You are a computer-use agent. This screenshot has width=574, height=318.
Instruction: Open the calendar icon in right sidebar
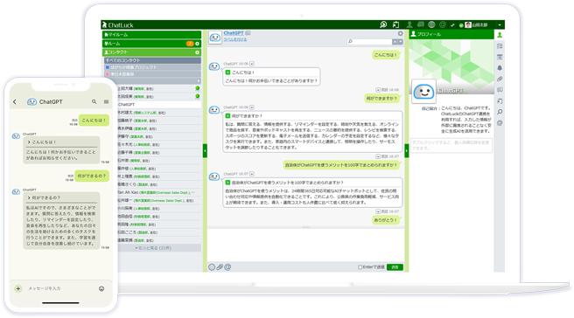500,57
